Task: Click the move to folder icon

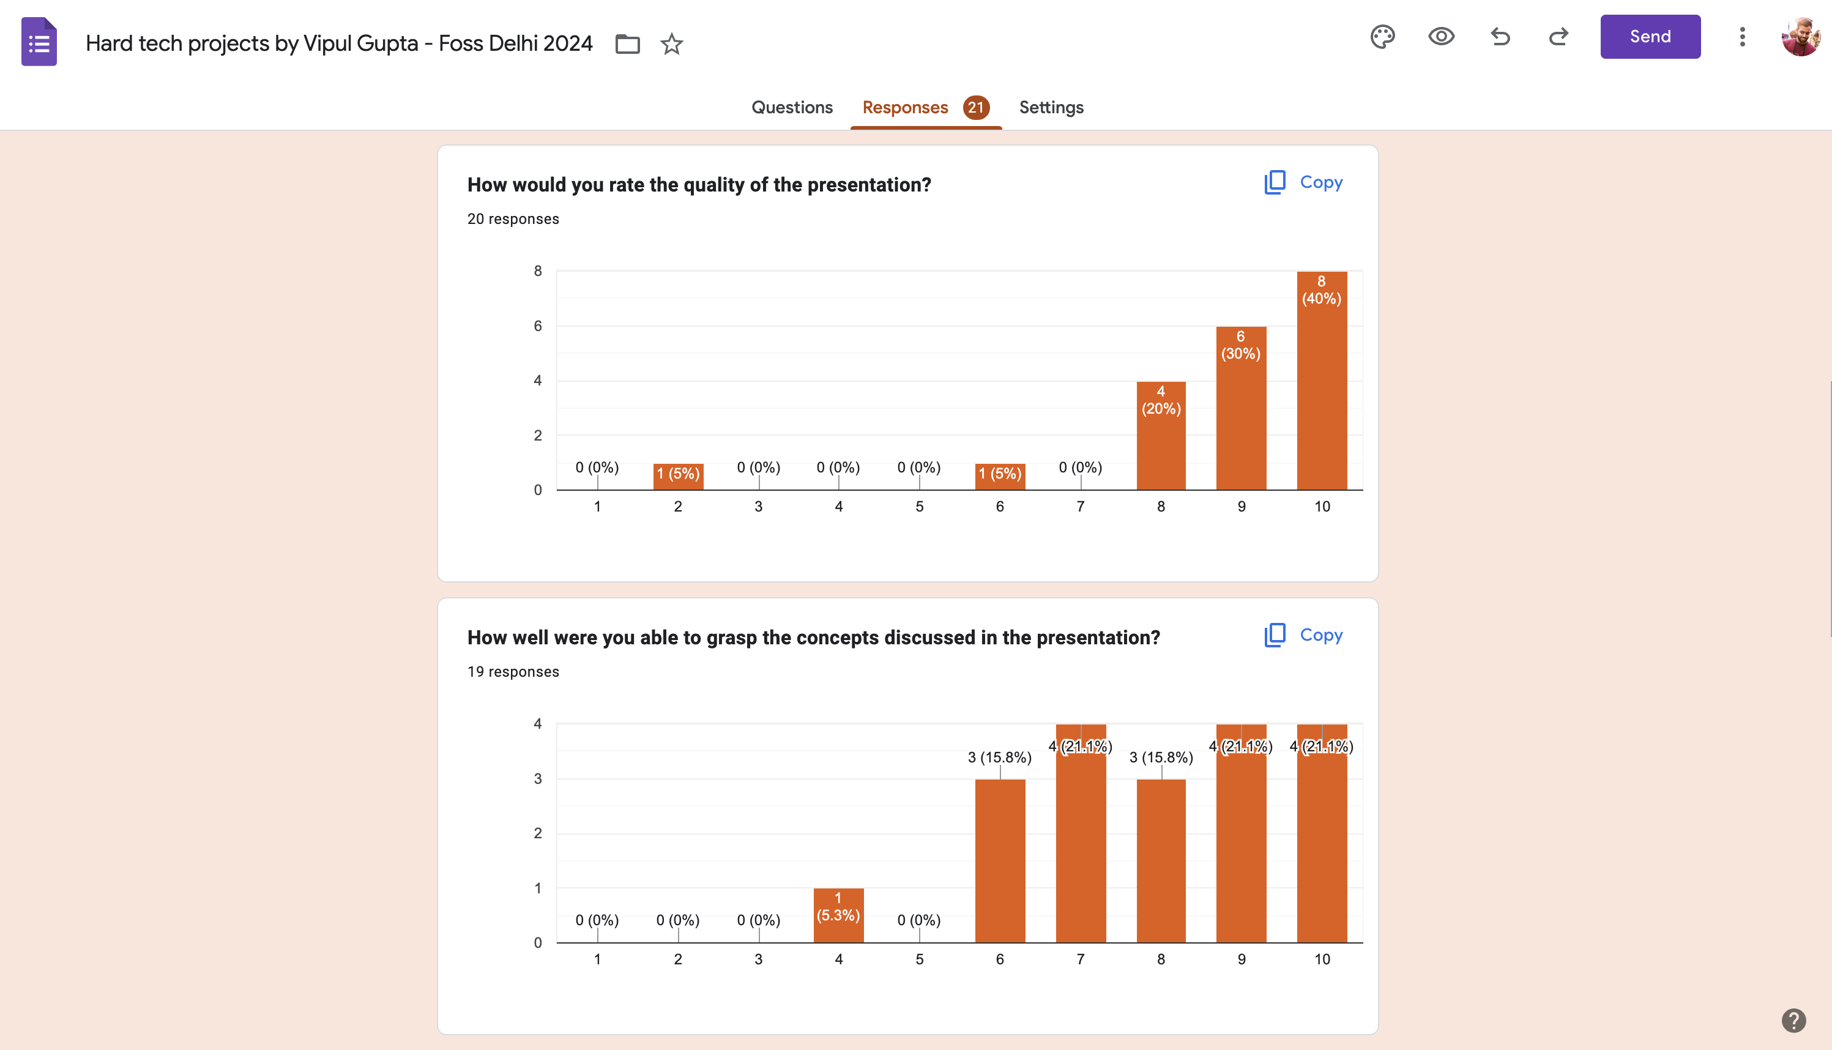Action: pos(627,44)
